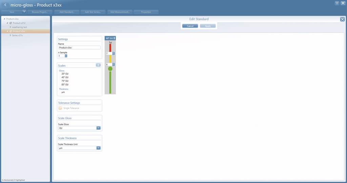Apply the standard changes
The width and height of the screenshot is (347, 183).
tap(208, 26)
